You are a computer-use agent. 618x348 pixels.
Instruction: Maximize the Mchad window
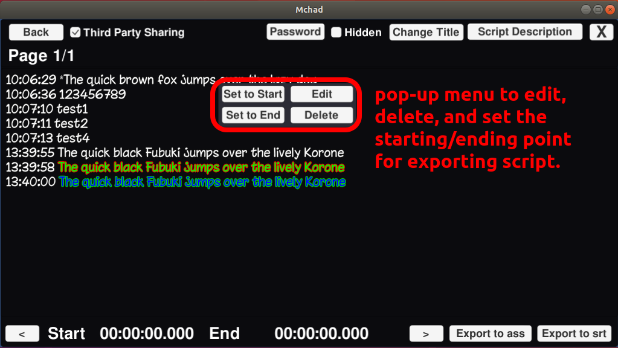point(597,9)
